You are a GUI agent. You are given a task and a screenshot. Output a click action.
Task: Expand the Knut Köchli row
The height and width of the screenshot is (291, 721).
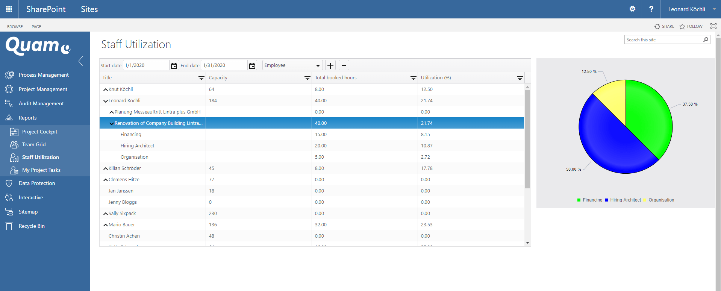tap(106, 89)
